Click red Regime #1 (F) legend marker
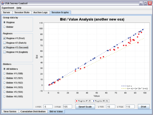This screenshot has height=115, width=153. click(77, 101)
